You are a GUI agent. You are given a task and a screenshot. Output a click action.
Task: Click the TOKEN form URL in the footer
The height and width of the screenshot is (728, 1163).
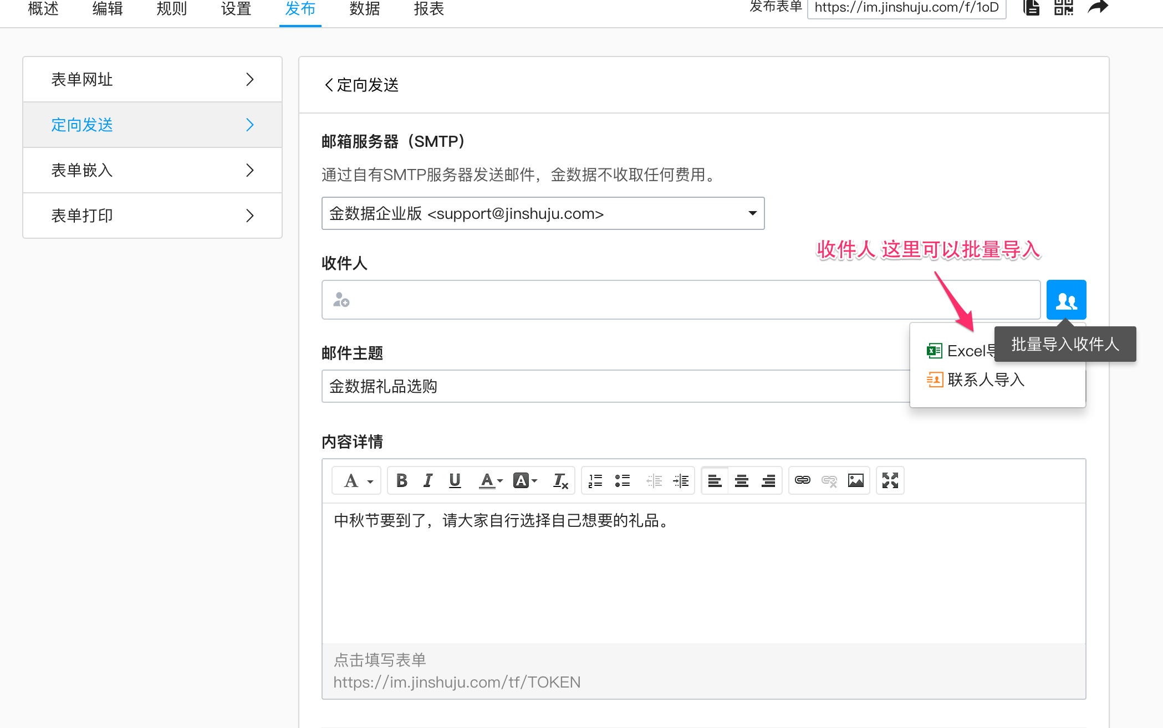click(457, 682)
